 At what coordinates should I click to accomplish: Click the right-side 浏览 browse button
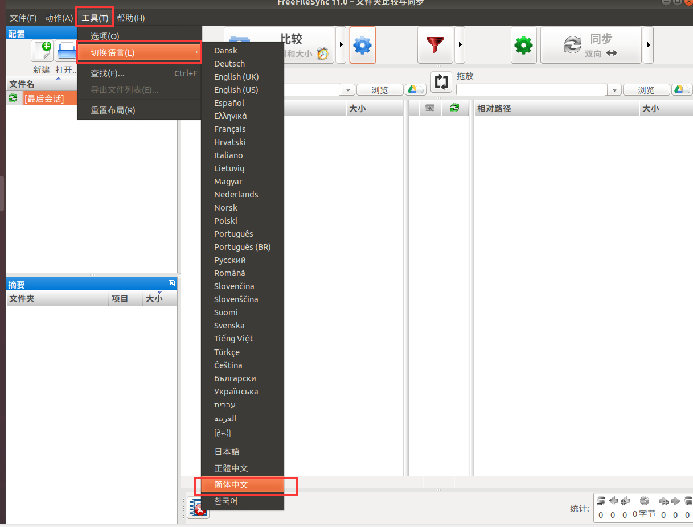coord(646,89)
